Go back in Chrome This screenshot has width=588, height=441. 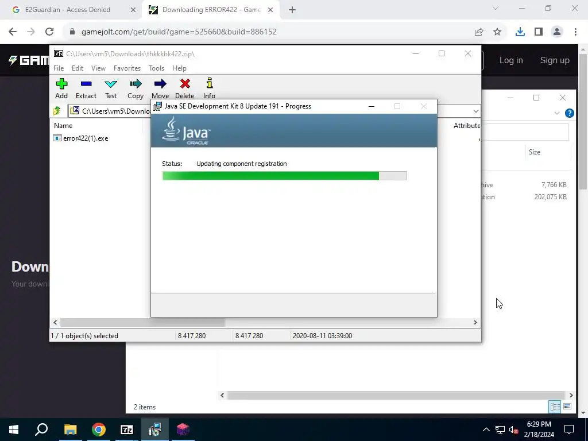13,32
